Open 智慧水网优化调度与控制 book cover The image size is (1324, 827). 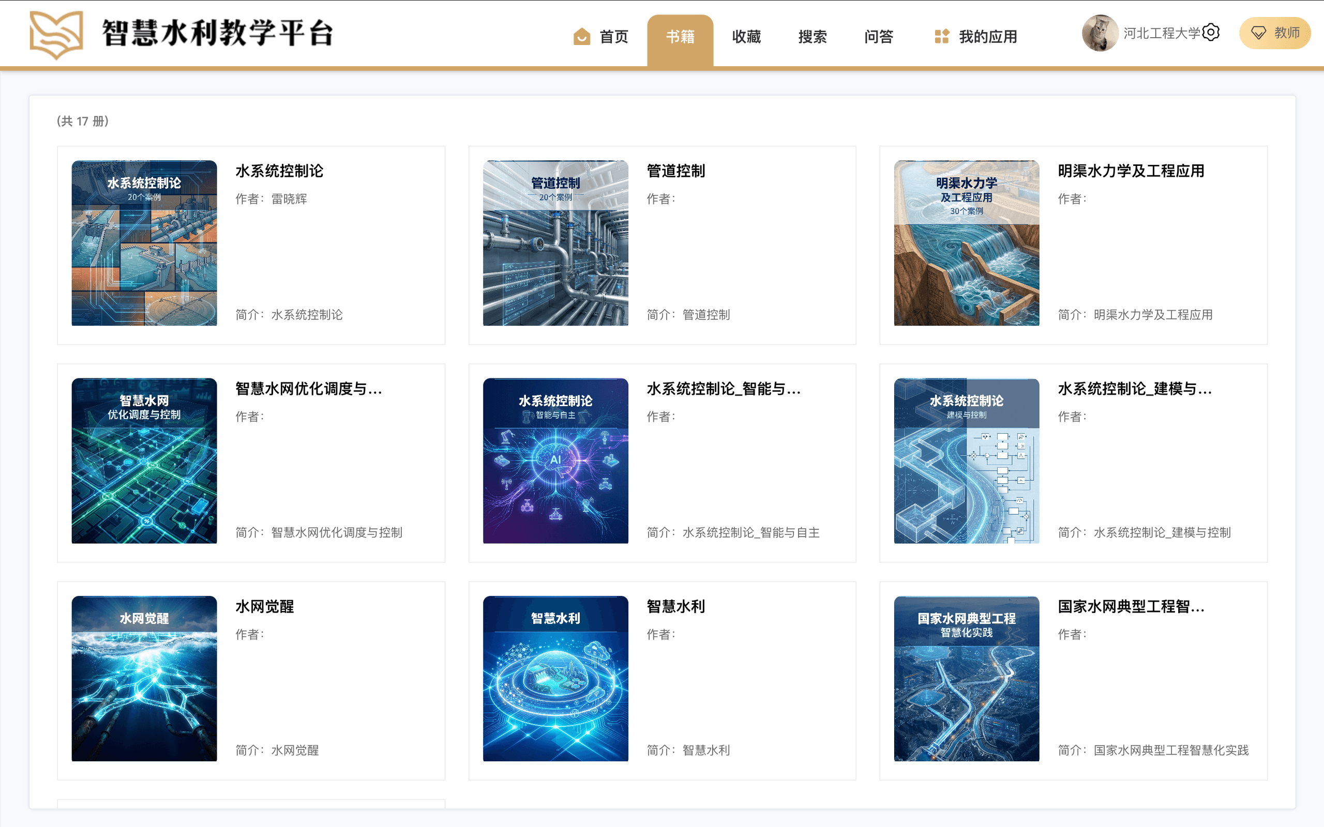[x=144, y=461]
